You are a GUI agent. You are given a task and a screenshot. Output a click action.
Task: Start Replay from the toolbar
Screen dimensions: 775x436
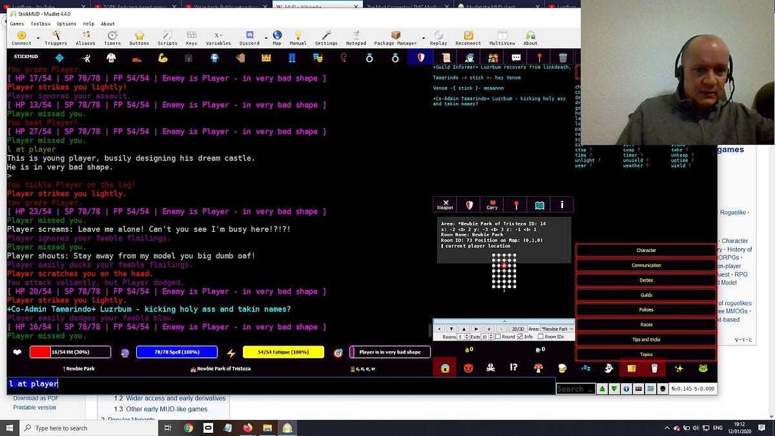point(439,38)
